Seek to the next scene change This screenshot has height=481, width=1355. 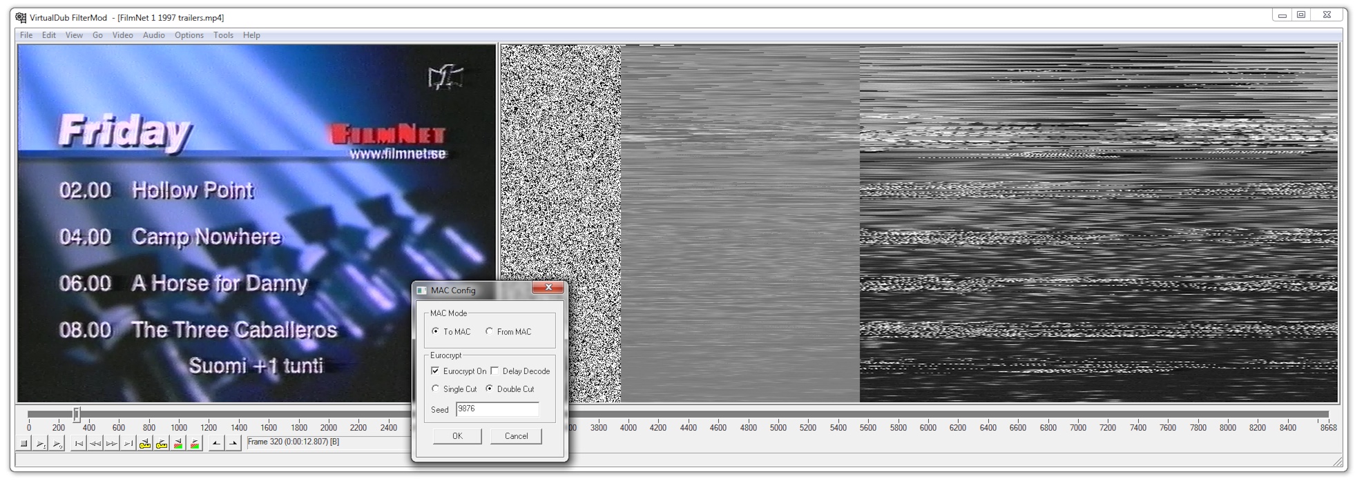click(195, 444)
